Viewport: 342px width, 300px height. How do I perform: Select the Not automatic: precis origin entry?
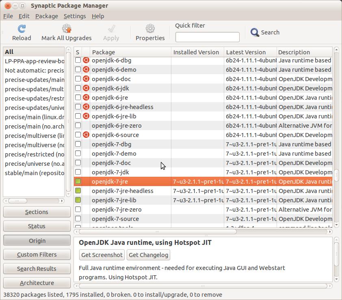click(34, 71)
